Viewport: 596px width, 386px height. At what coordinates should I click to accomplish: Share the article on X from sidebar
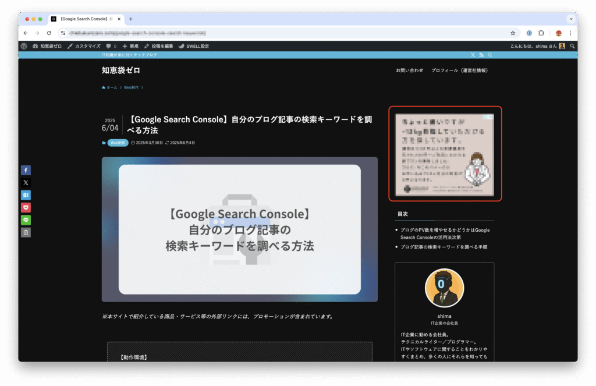click(26, 183)
